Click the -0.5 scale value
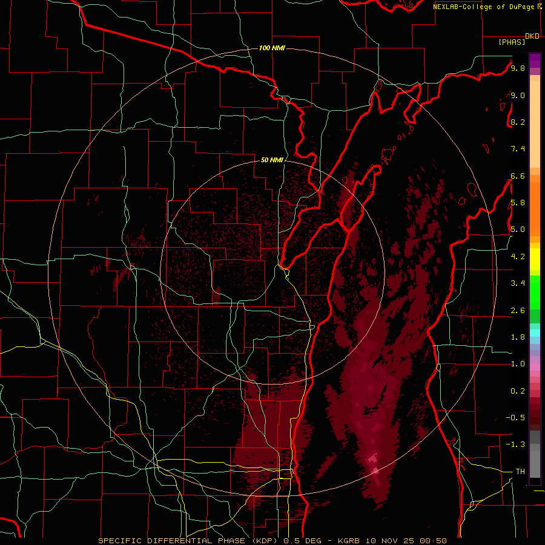The height and width of the screenshot is (545, 545). [x=515, y=417]
